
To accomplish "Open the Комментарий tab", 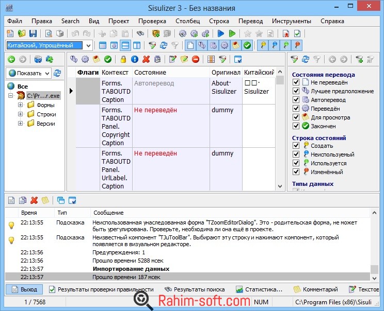I will tap(316, 289).
